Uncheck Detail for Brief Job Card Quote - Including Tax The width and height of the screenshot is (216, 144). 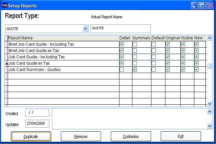122,44
